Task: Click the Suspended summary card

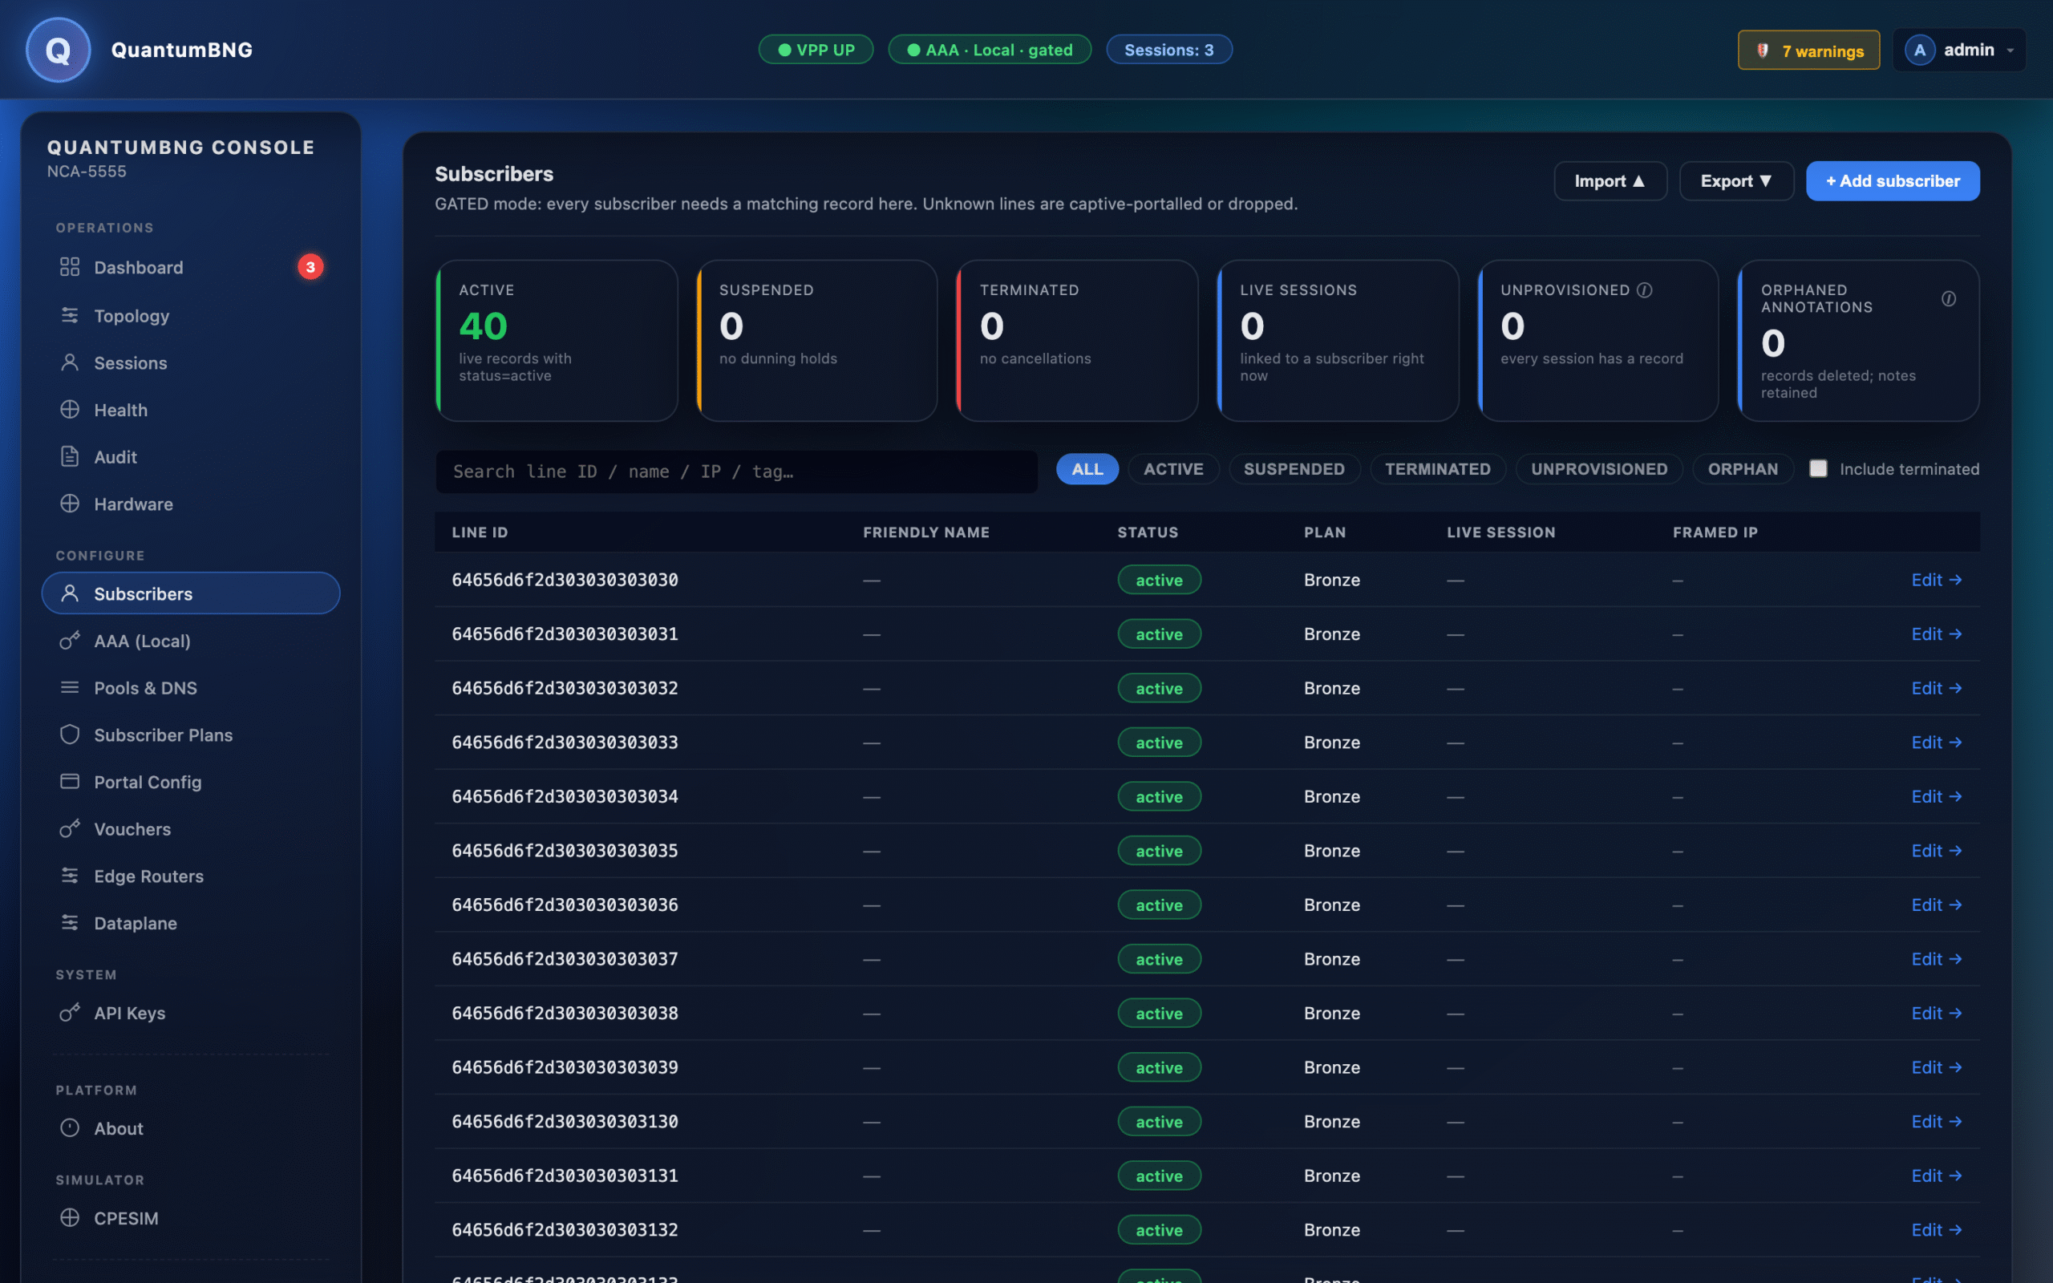Action: 817,340
